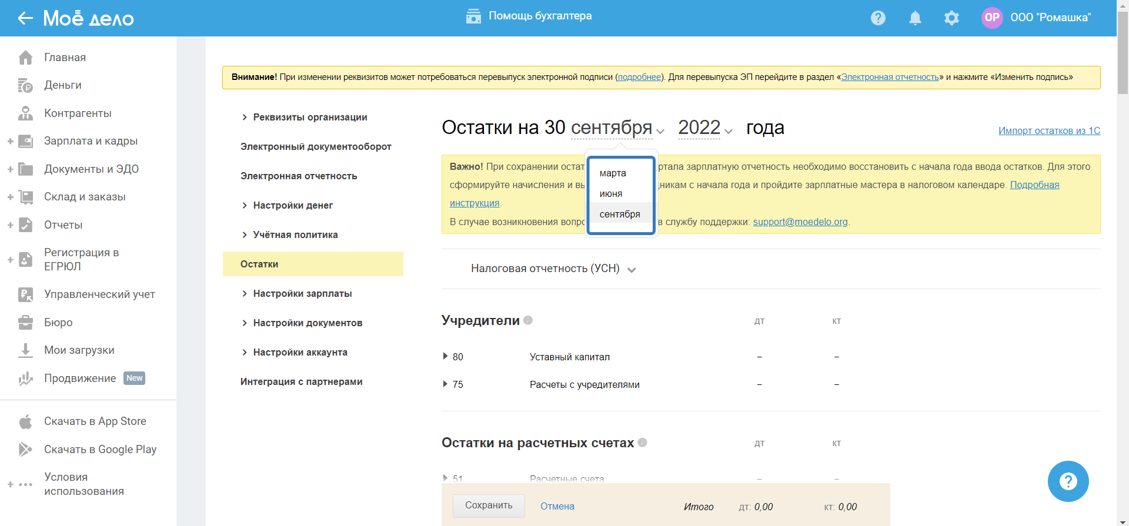Open notifications bell icon
The height and width of the screenshot is (526, 1129).
click(x=915, y=18)
